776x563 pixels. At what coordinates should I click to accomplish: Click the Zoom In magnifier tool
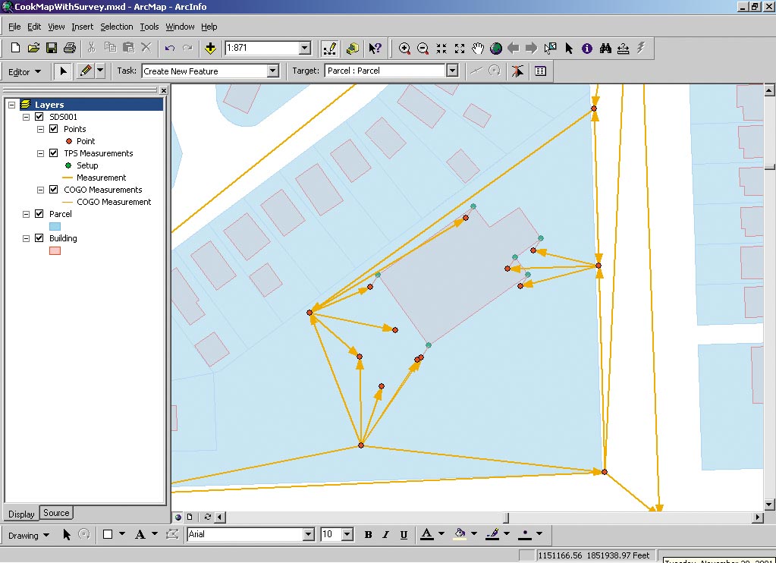click(405, 49)
